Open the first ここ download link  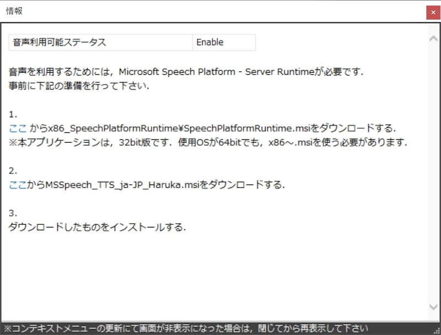tap(13, 127)
